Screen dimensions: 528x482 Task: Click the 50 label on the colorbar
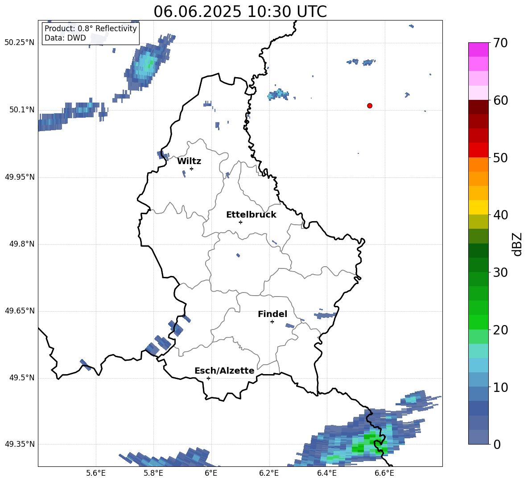(500, 158)
